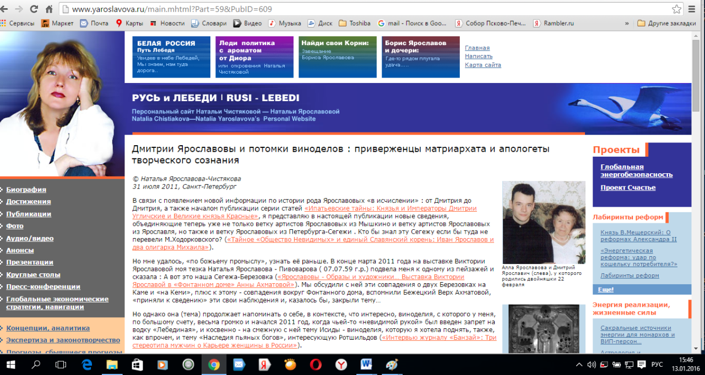Open Opera browser from the taskbar
Image resolution: width=705 pixels, height=375 pixels.
(316, 364)
